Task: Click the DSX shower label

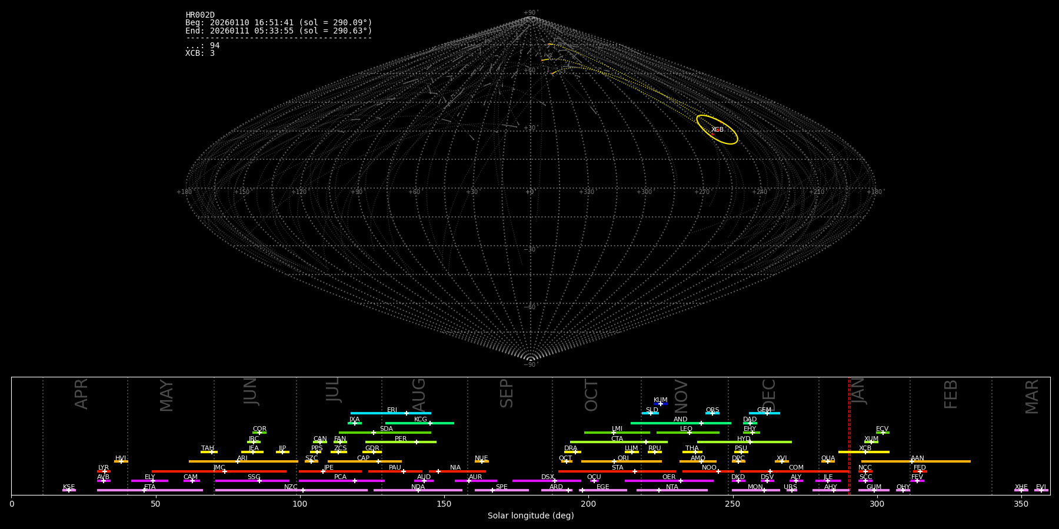Action: point(548,477)
